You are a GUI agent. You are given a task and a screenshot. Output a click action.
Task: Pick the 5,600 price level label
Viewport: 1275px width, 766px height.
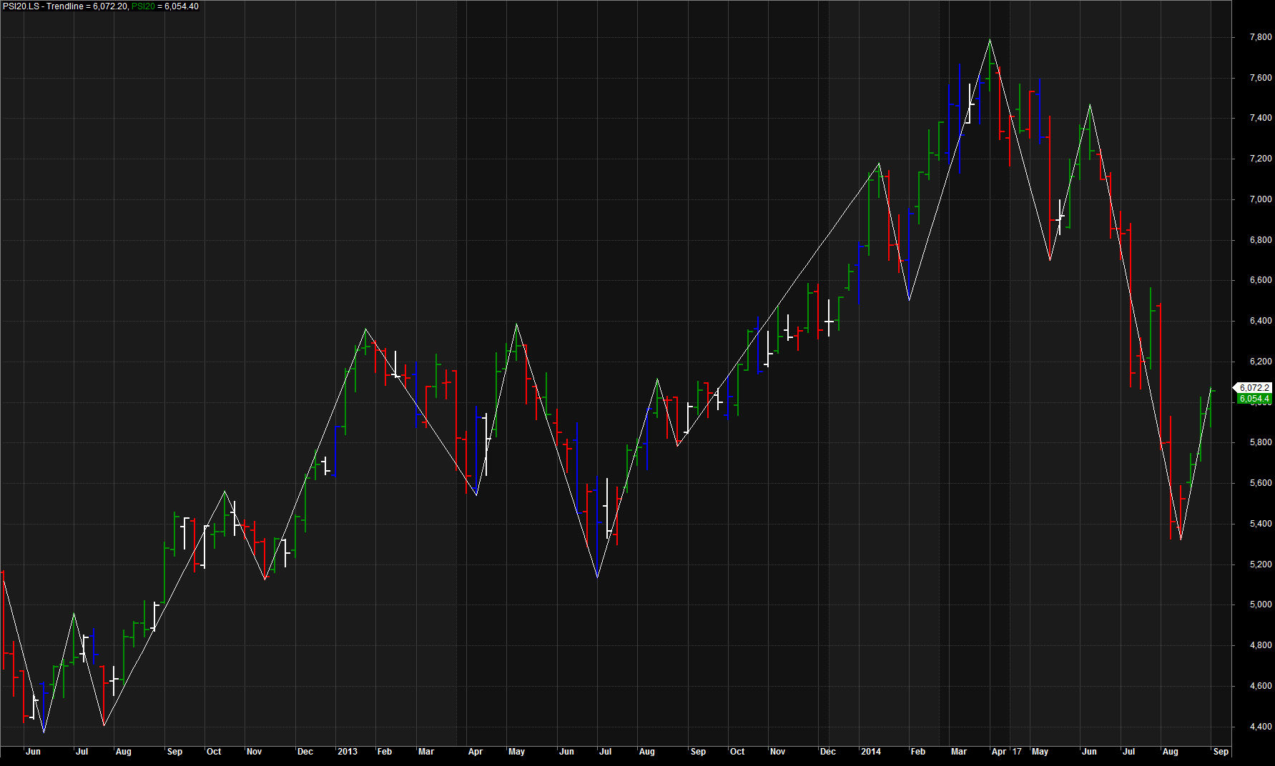(1261, 483)
